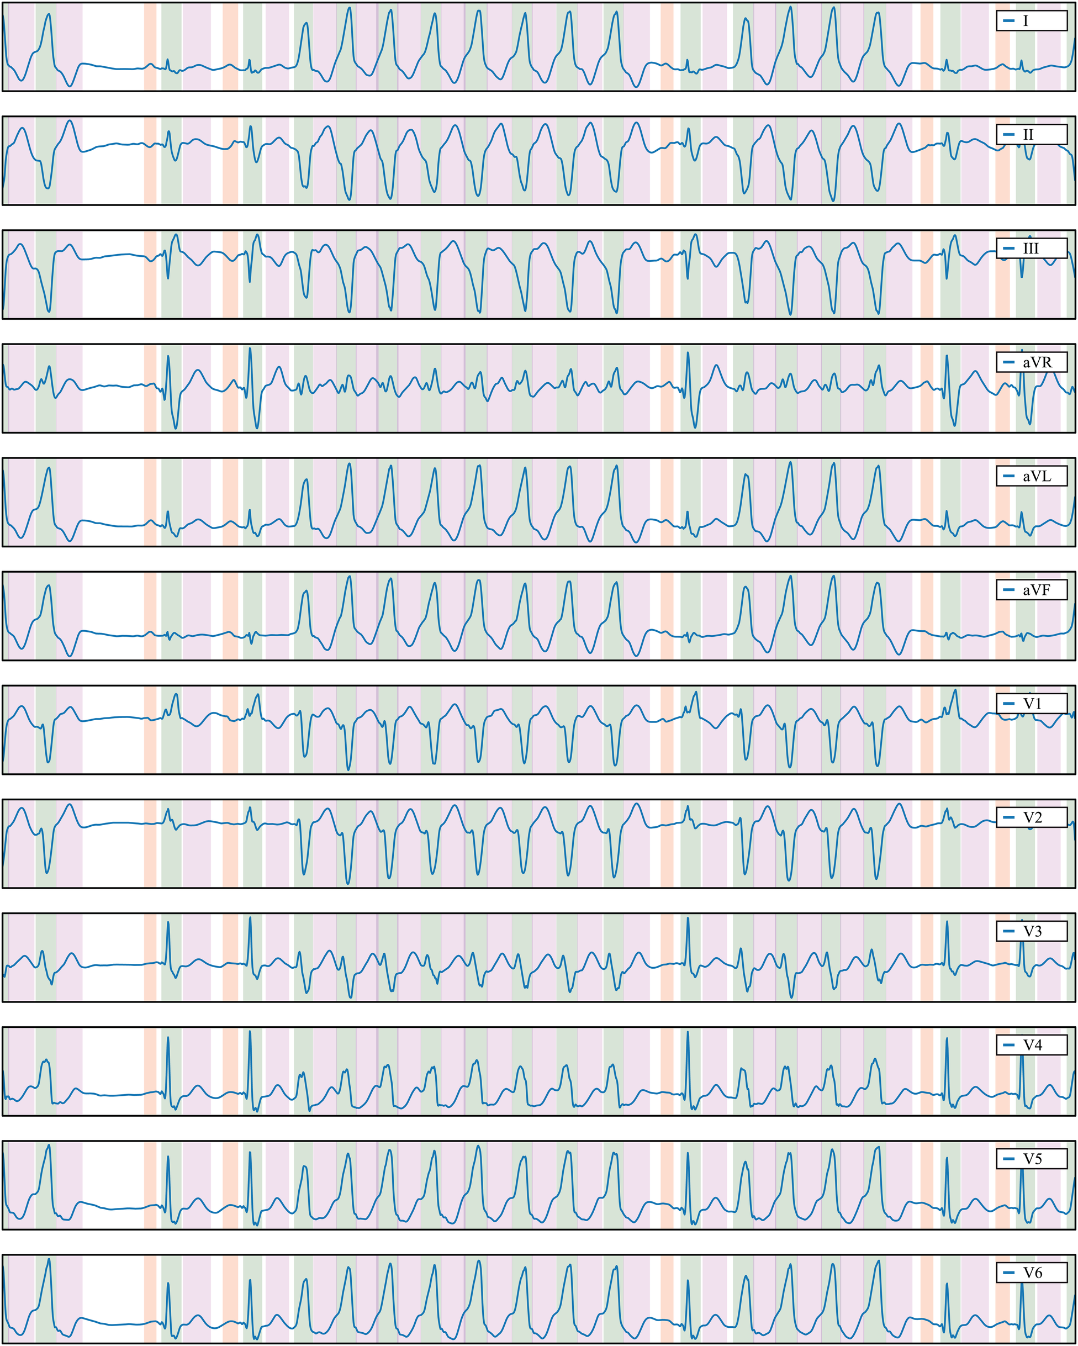Click the blue line marker icon in lead I legend
The height and width of the screenshot is (1346, 1078).
[x=1010, y=20]
